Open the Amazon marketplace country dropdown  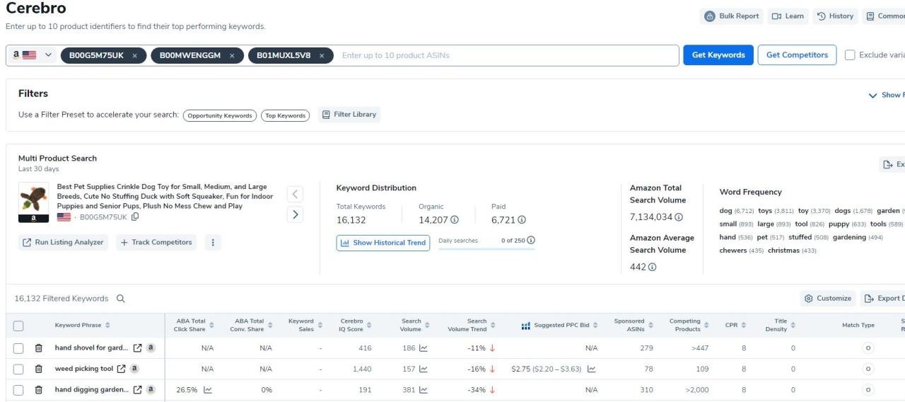click(x=33, y=55)
